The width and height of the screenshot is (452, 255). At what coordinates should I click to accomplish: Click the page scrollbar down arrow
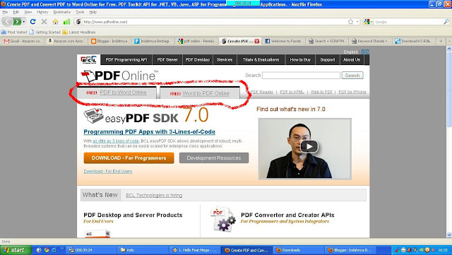click(x=449, y=235)
